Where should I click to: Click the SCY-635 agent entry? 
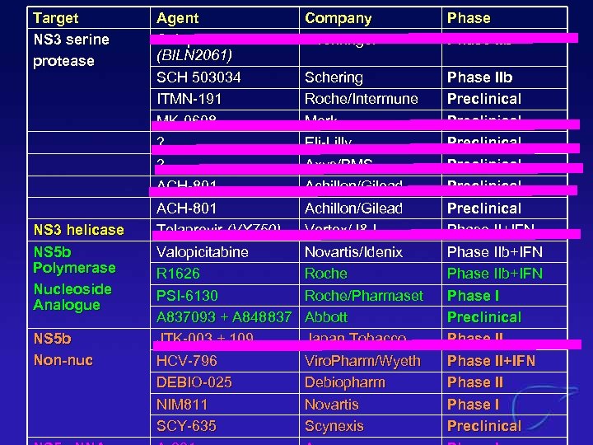185,426
